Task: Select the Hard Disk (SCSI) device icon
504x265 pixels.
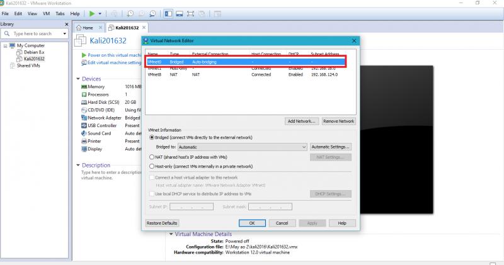Action: tap(84, 102)
